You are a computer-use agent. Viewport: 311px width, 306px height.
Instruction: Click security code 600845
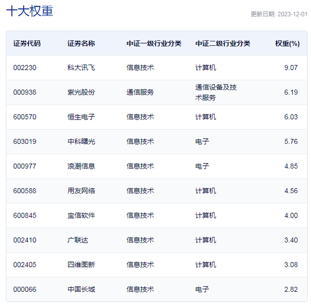pyautogui.click(x=25, y=216)
